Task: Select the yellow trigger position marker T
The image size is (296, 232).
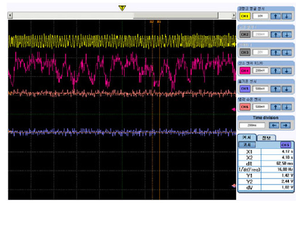Action: [122, 8]
